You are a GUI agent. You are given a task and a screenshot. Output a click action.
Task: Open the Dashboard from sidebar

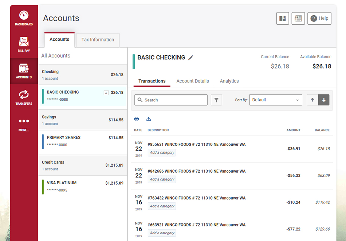coord(24,18)
